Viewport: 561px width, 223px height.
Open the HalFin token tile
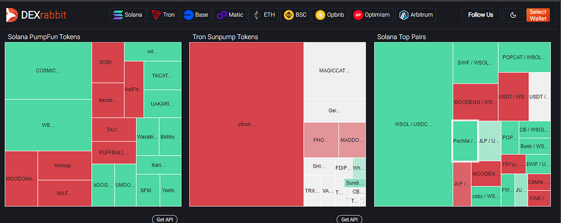(x=134, y=89)
